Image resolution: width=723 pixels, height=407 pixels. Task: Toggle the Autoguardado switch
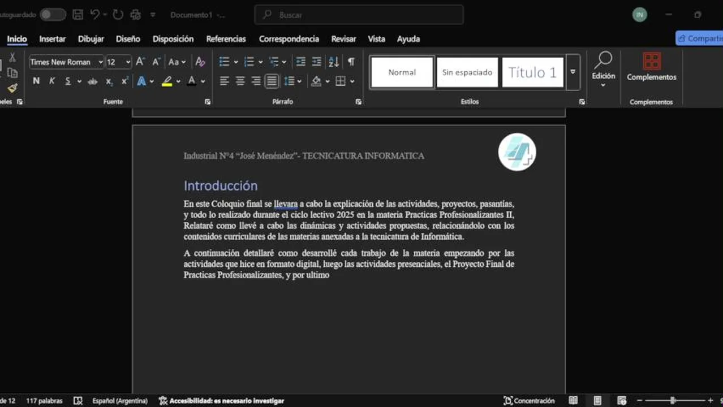[53, 15]
